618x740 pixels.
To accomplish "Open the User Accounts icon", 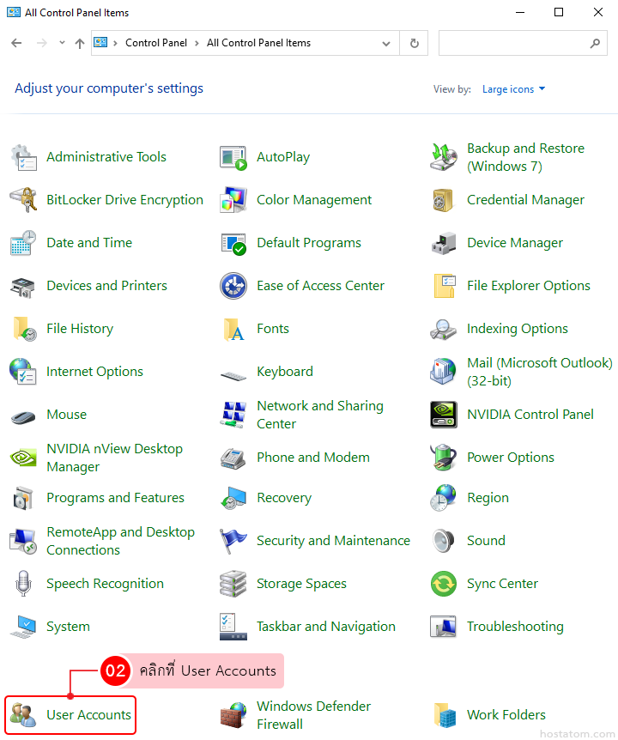I will (x=23, y=714).
